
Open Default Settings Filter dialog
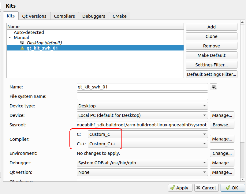[x=211, y=74]
